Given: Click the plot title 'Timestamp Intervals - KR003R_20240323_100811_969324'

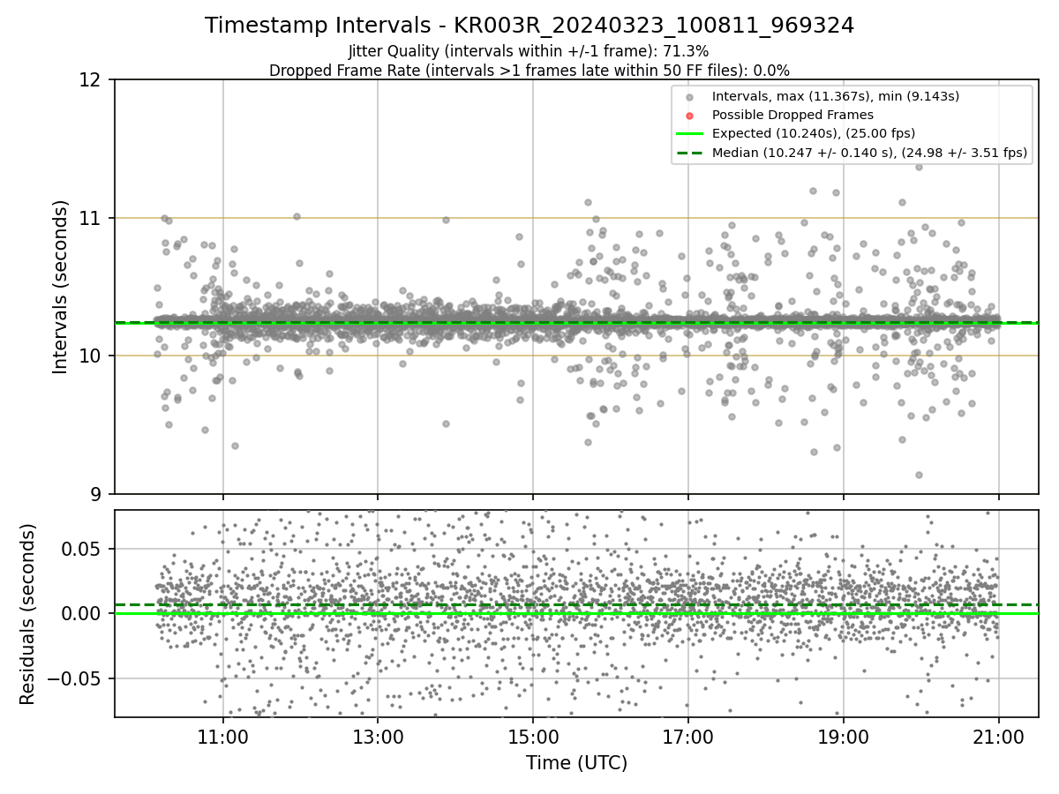Looking at the screenshot, I should [529, 26].
